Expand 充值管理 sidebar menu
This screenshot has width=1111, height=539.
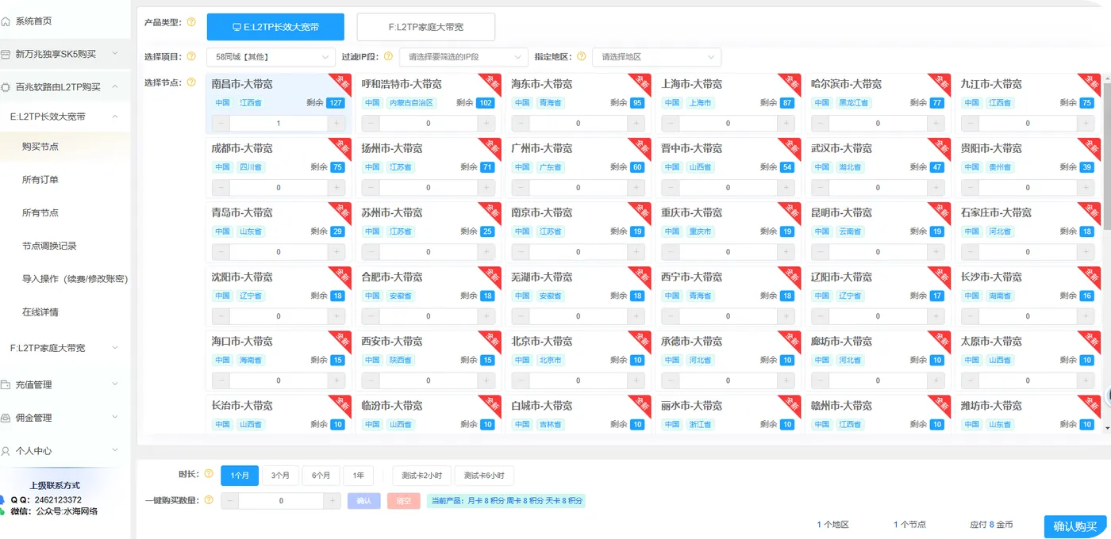pyautogui.click(x=115, y=384)
